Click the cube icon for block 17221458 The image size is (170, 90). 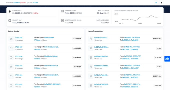[11, 39]
